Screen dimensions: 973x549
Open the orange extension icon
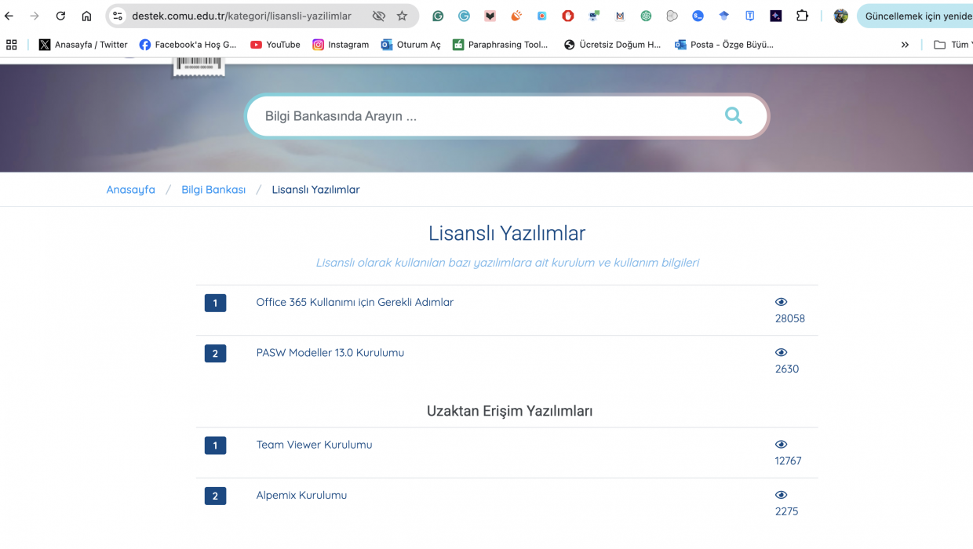pos(516,16)
